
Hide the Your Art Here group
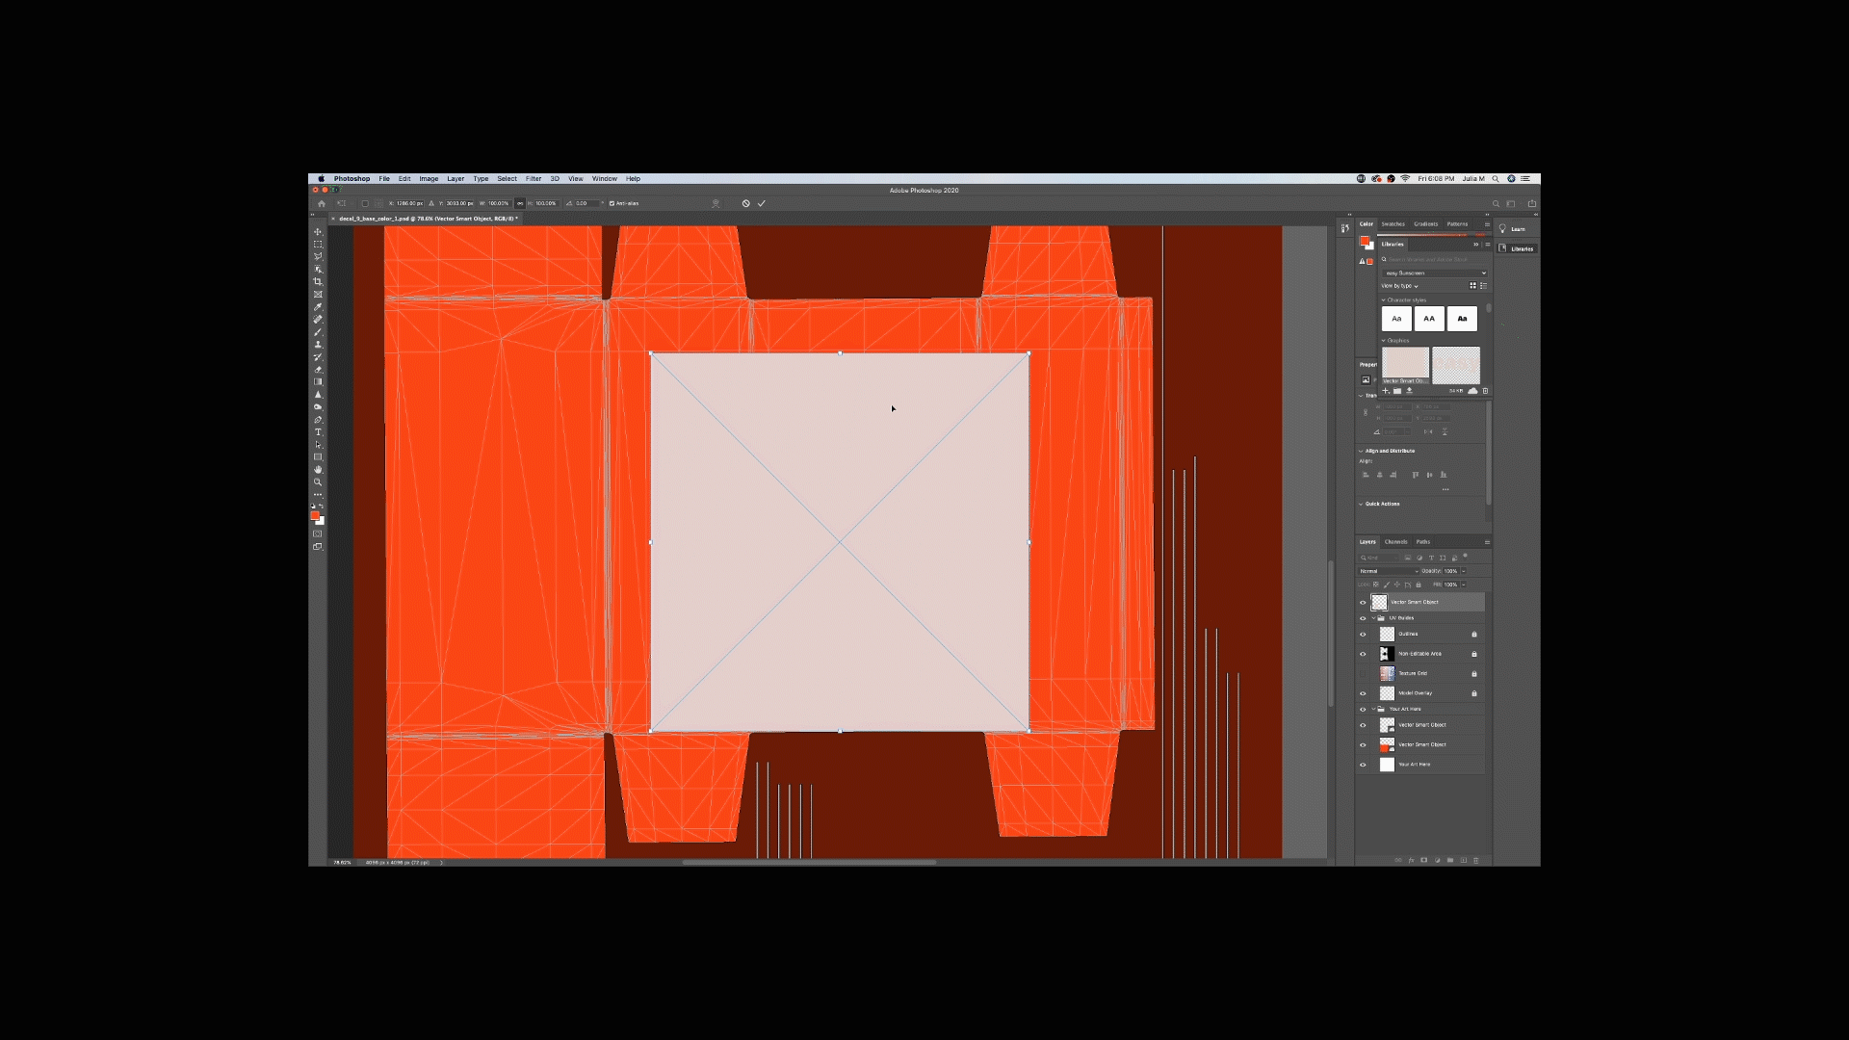pyautogui.click(x=1363, y=710)
